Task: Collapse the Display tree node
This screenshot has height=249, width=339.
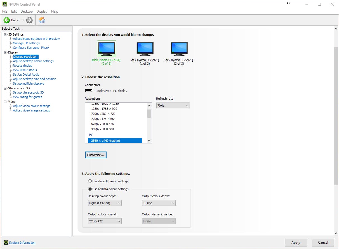Action: pyautogui.click(x=5, y=52)
